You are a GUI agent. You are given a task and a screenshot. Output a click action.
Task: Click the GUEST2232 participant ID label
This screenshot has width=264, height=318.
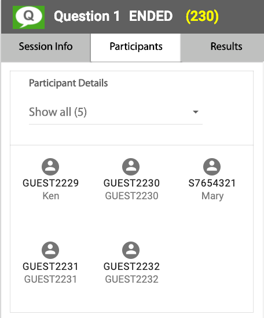point(131,266)
